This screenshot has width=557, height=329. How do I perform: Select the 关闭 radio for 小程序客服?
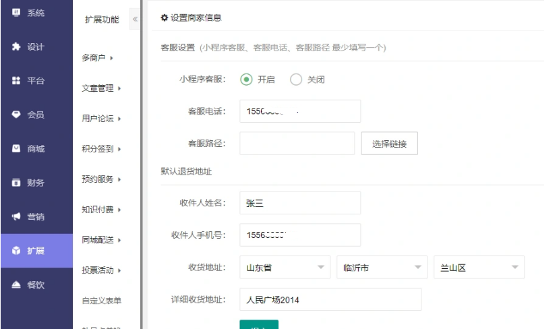pyautogui.click(x=296, y=79)
